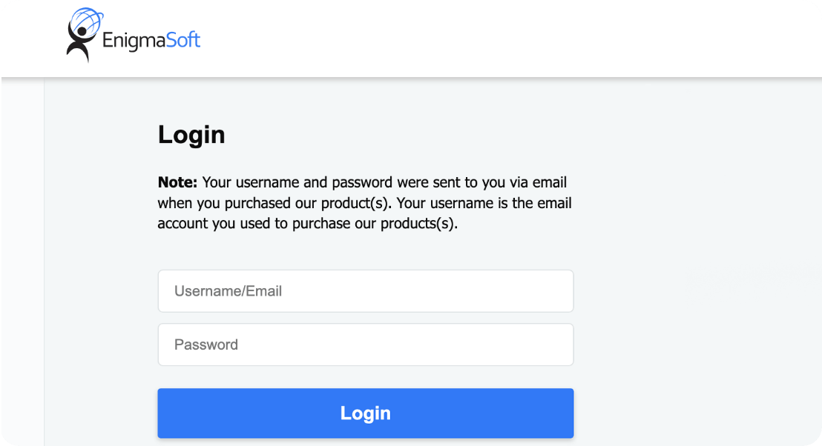The height and width of the screenshot is (446, 822).
Task: Click the "Login" page heading
Action: coord(191,135)
